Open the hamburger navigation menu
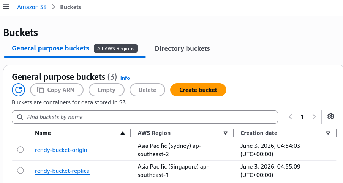Screen dimensions: 343x183 tap(6, 7)
